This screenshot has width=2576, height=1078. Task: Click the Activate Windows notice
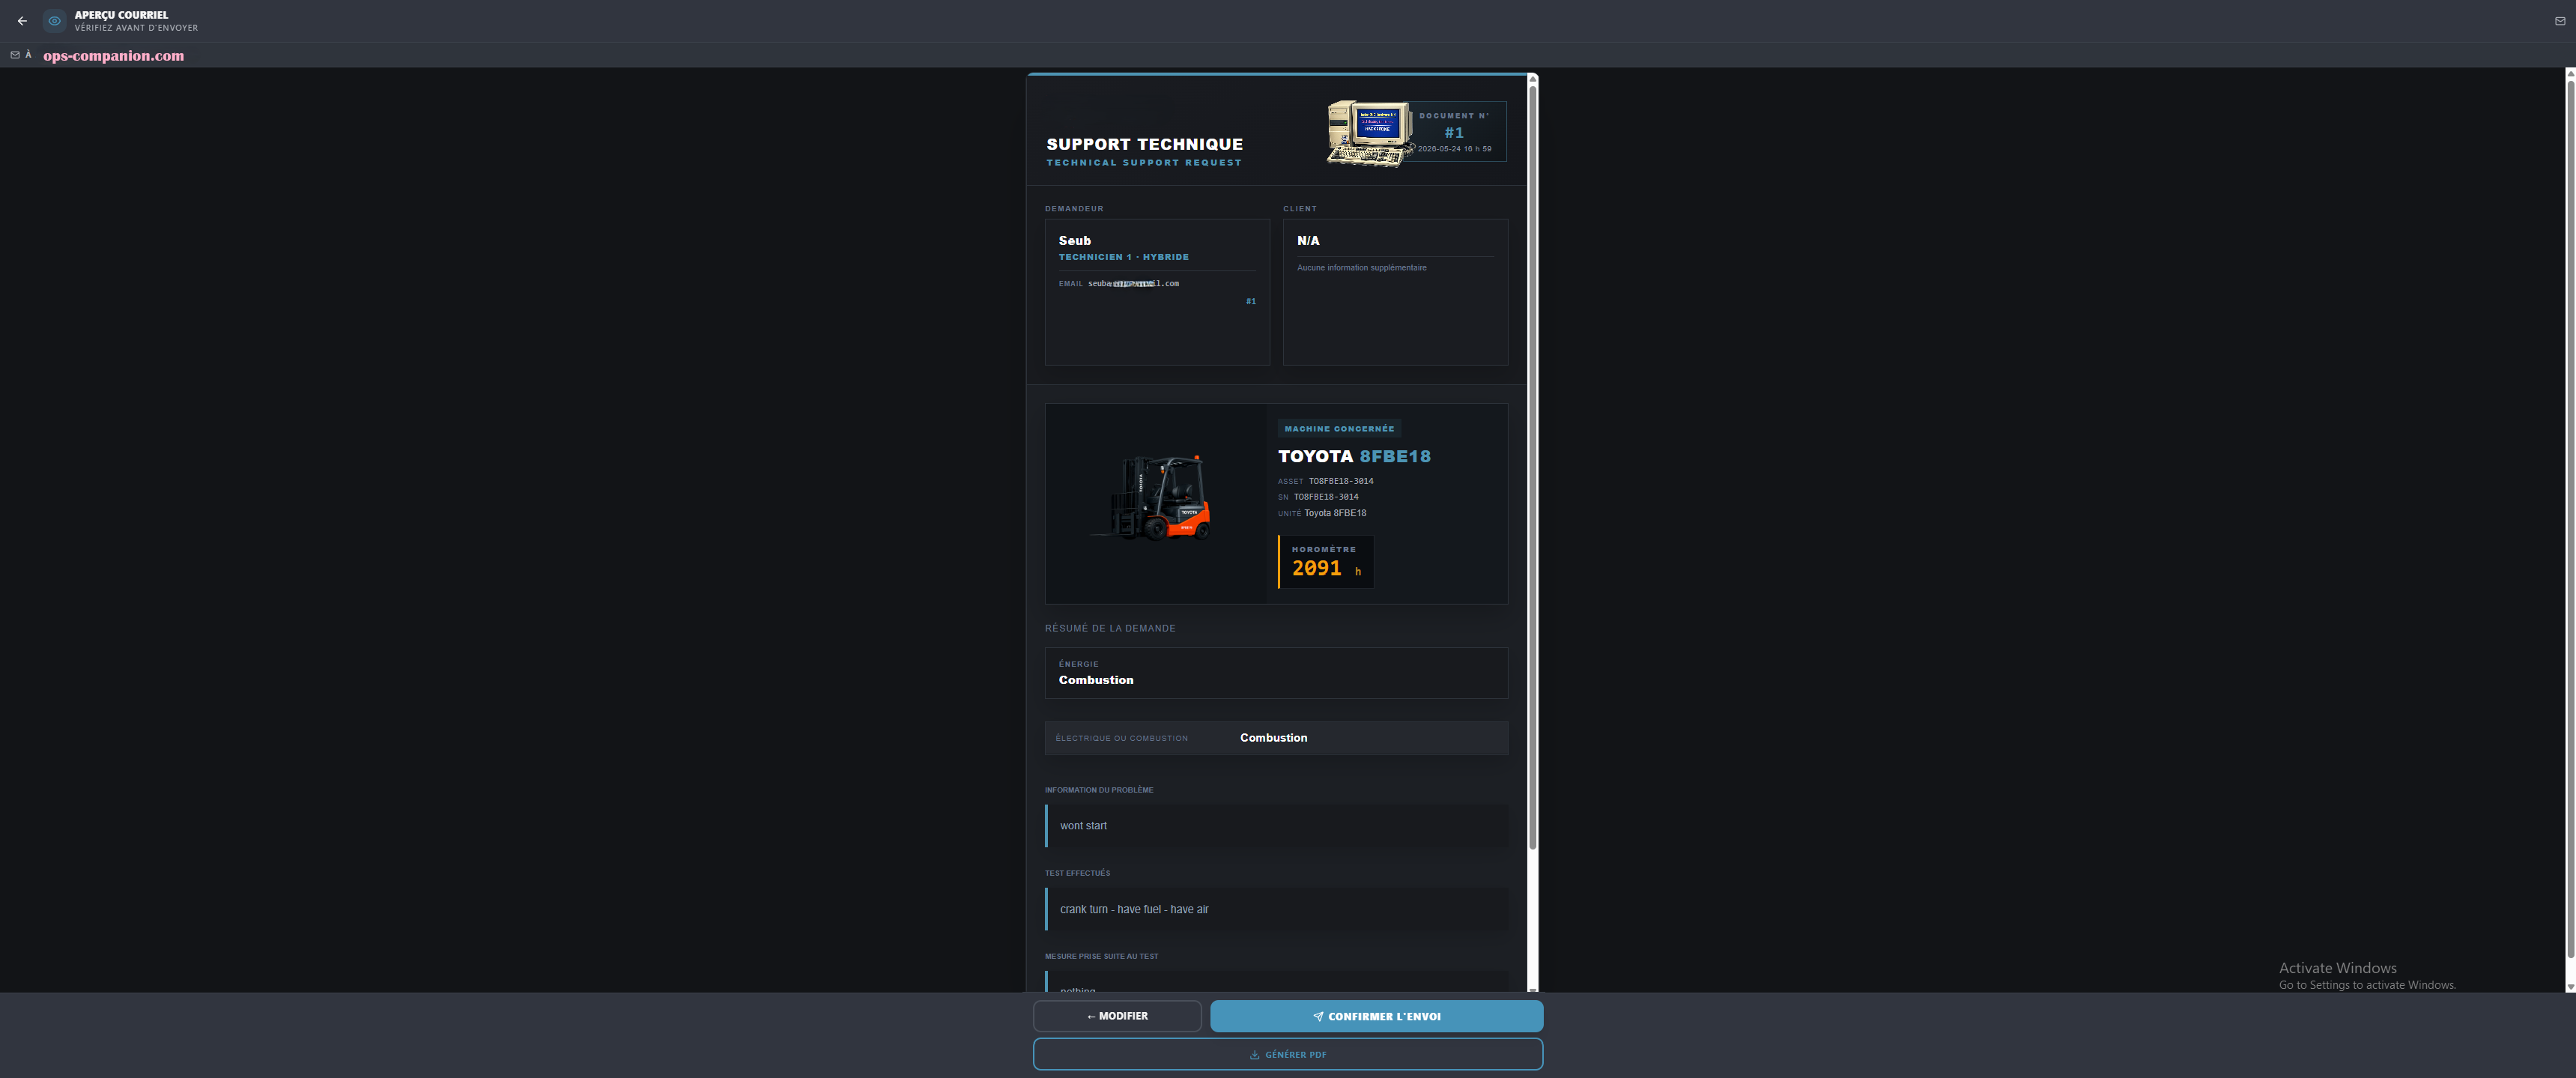pyautogui.click(x=2366, y=975)
